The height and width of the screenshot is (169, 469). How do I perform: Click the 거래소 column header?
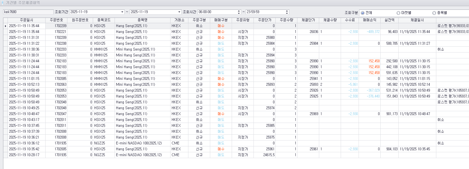coord(179,20)
